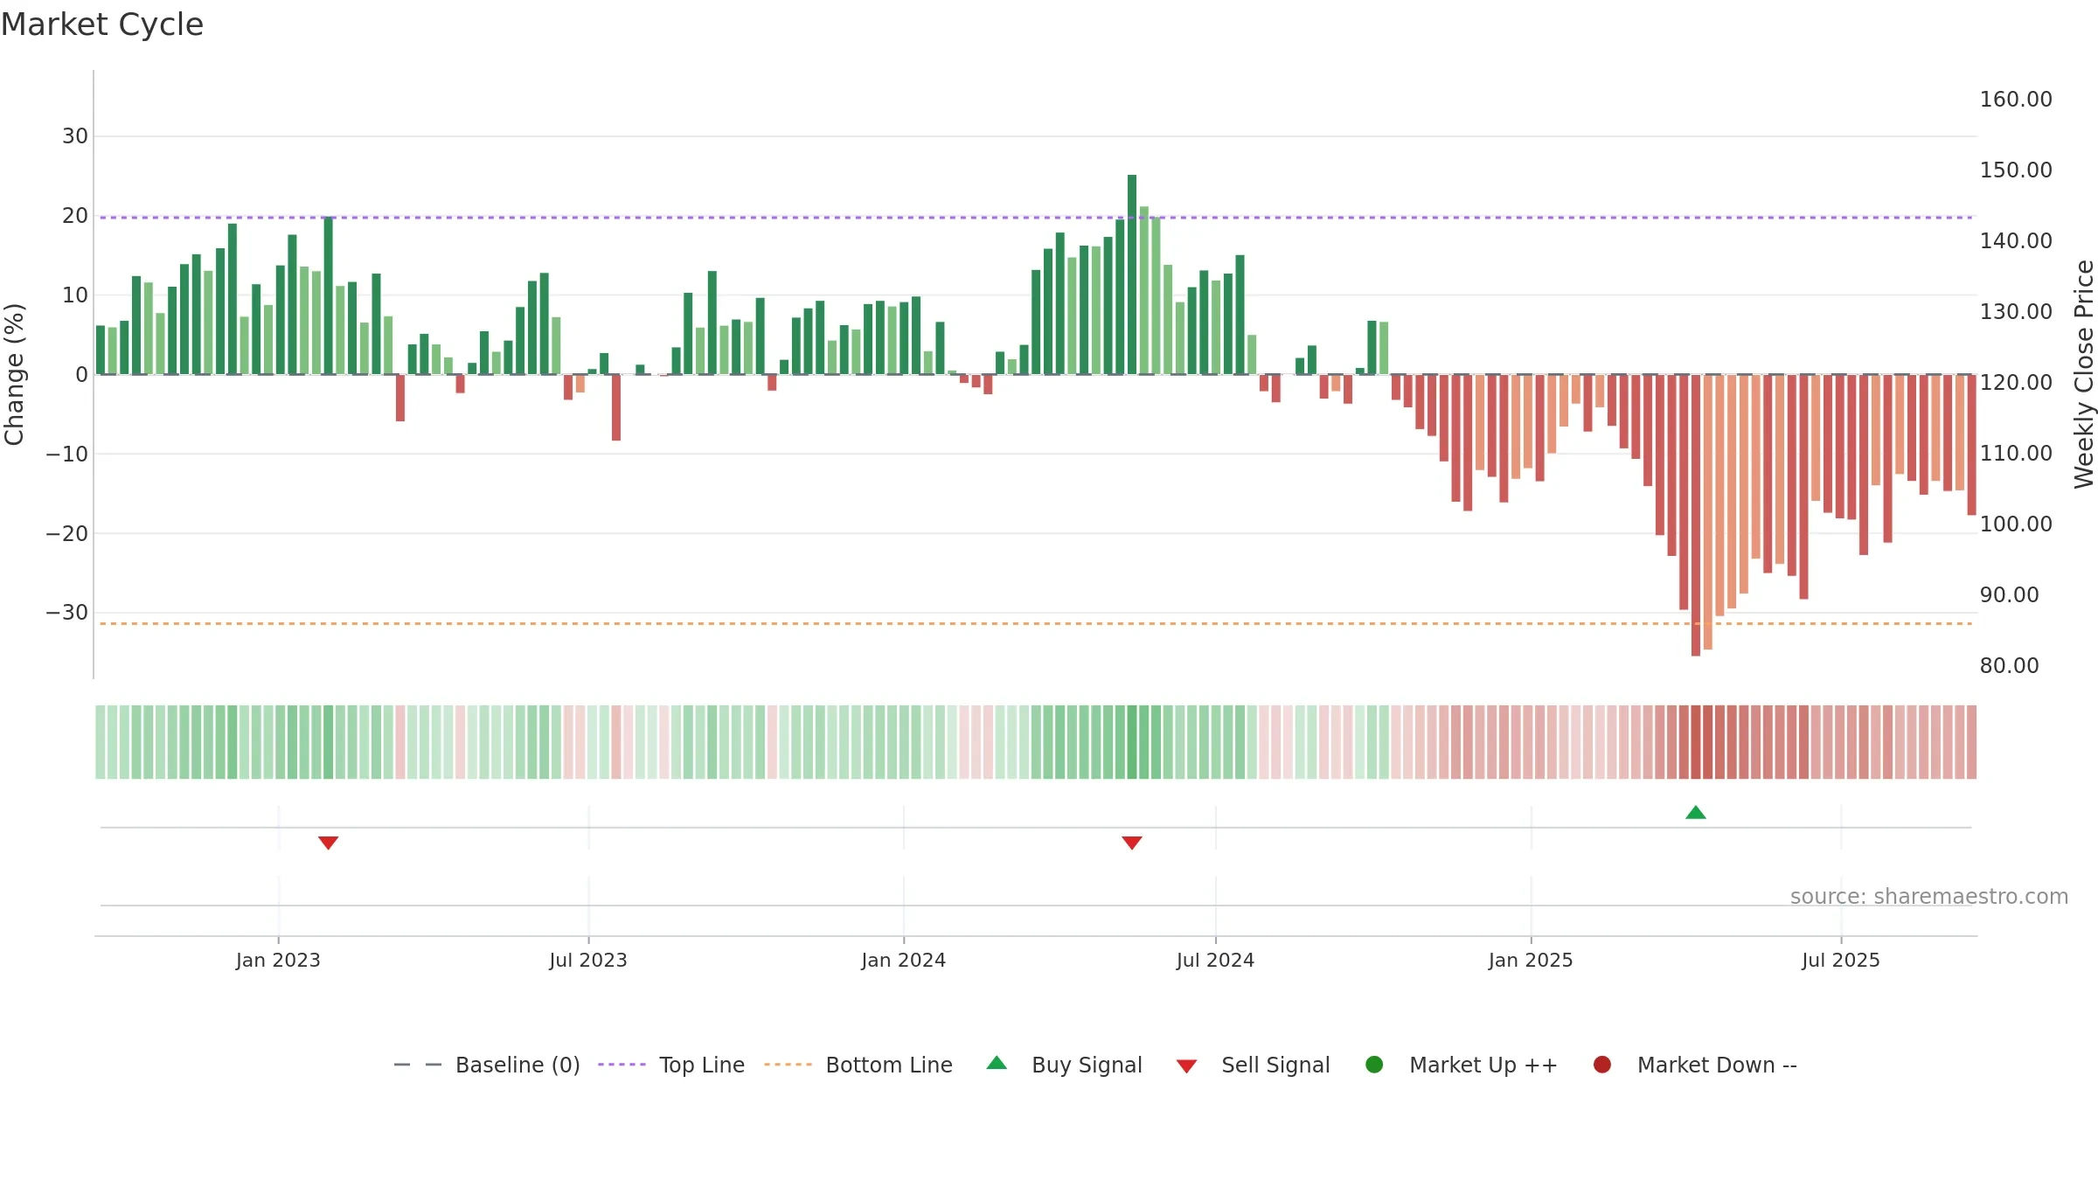
Task: Click the dark red Market Down legend circle
Action: [x=1602, y=1065]
